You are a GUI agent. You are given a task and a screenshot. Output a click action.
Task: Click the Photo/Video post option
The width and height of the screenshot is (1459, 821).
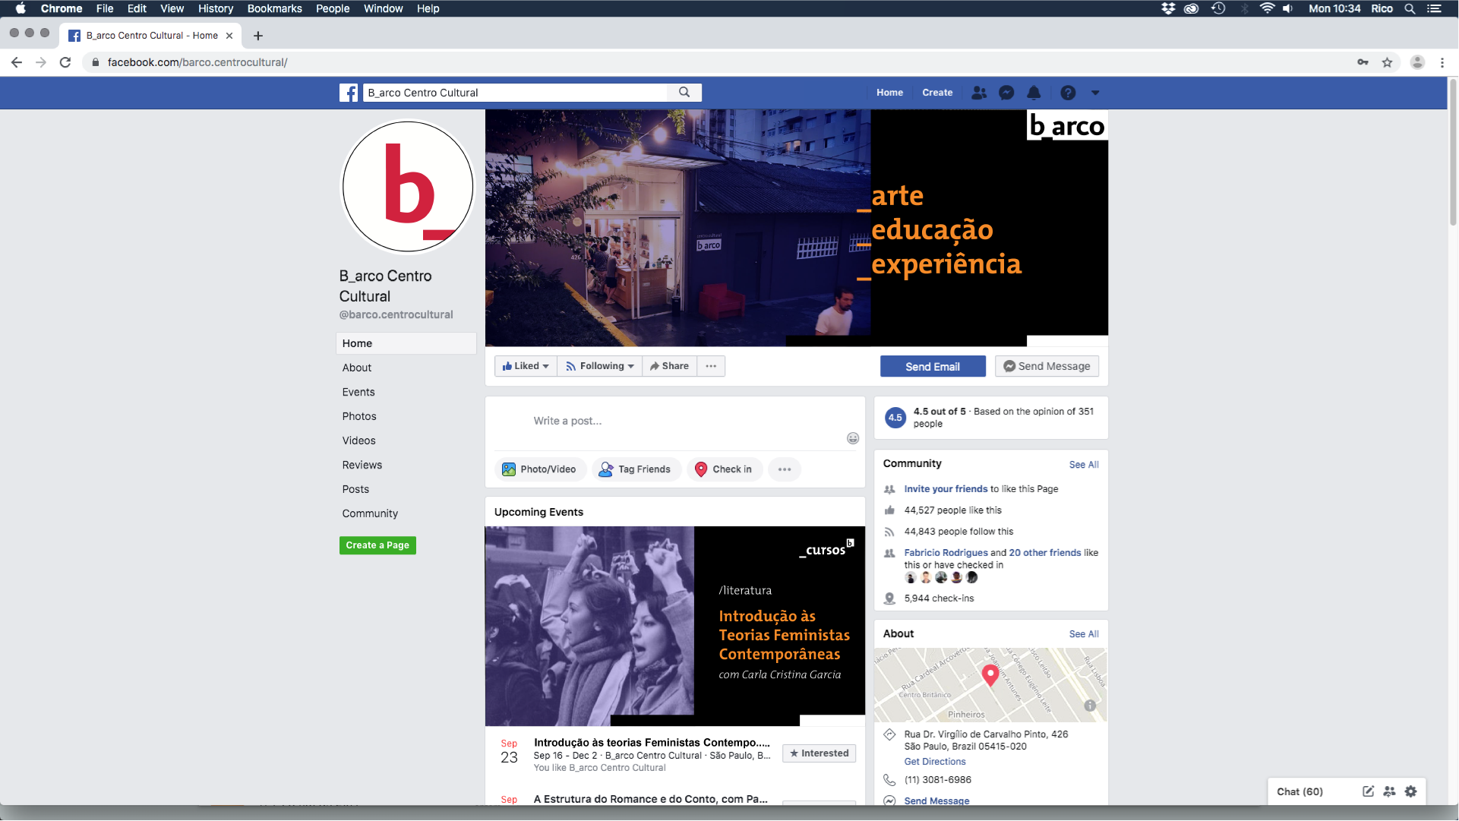(x=540, y=469)
